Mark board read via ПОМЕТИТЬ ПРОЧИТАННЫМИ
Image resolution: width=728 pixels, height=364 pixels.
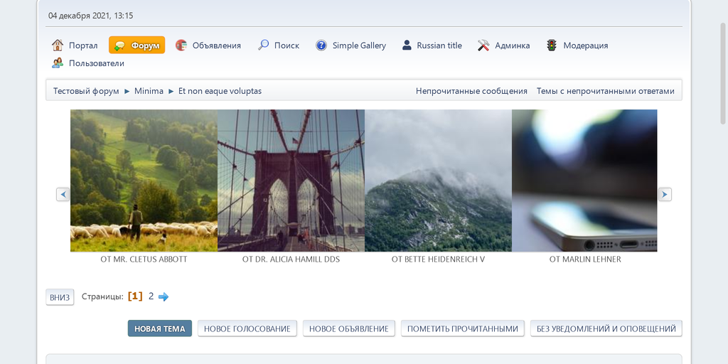[463, 328]
